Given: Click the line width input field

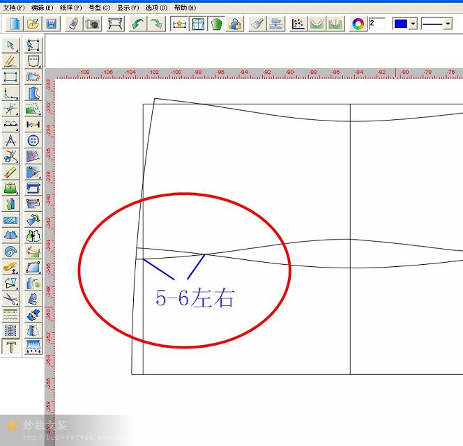Looking at the screenshot, I should 377,24.
